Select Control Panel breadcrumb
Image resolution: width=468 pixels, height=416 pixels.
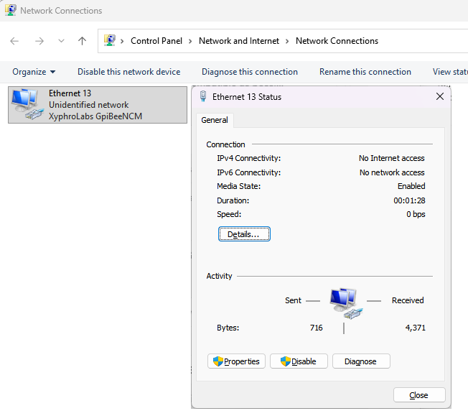tap(156, 41)
